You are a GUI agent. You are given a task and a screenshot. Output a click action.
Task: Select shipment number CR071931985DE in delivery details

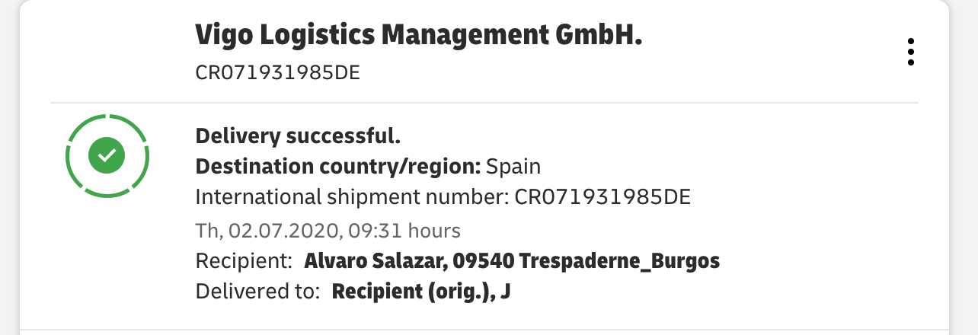(602, 198)
